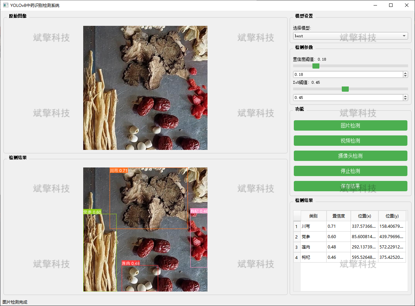
Task: Decrease confidence threshold with down arrow
Action: (x=405, y=76)
